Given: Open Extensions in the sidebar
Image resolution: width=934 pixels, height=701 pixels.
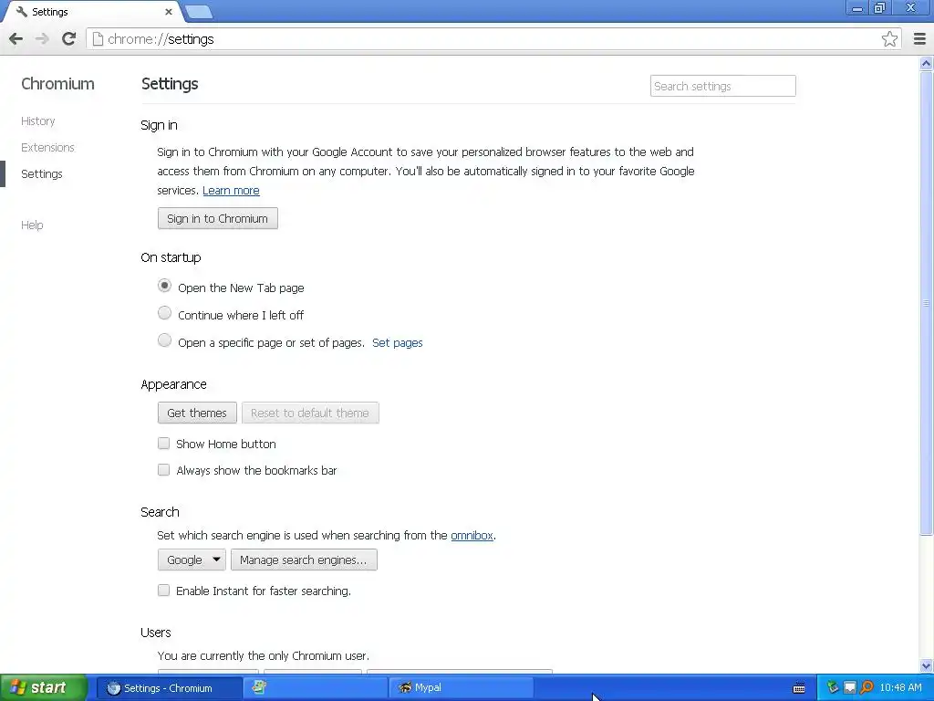Looking at the screenshot, I should (47, 147).
